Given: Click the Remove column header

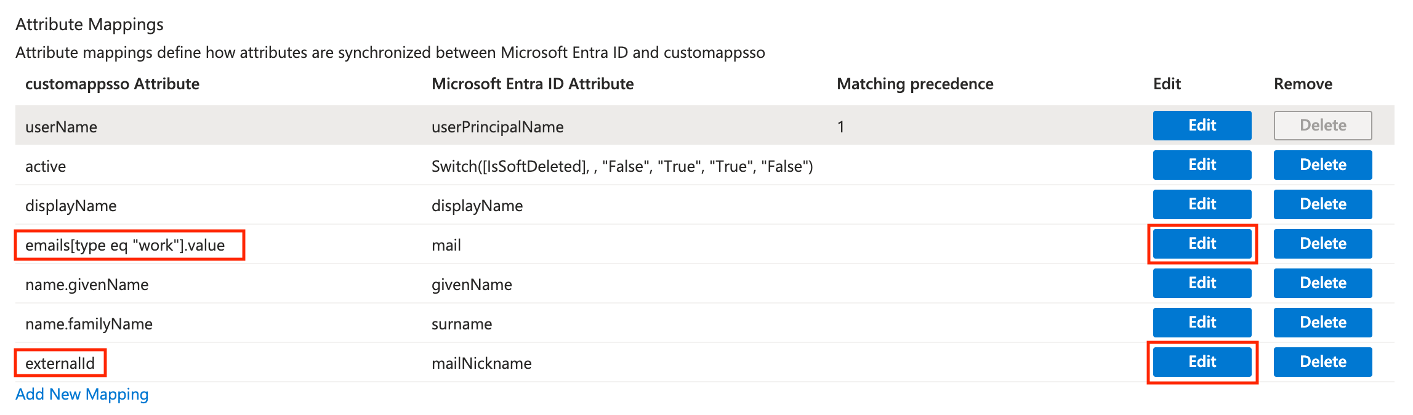Looking at the screenshot, I should (1303, 84).
